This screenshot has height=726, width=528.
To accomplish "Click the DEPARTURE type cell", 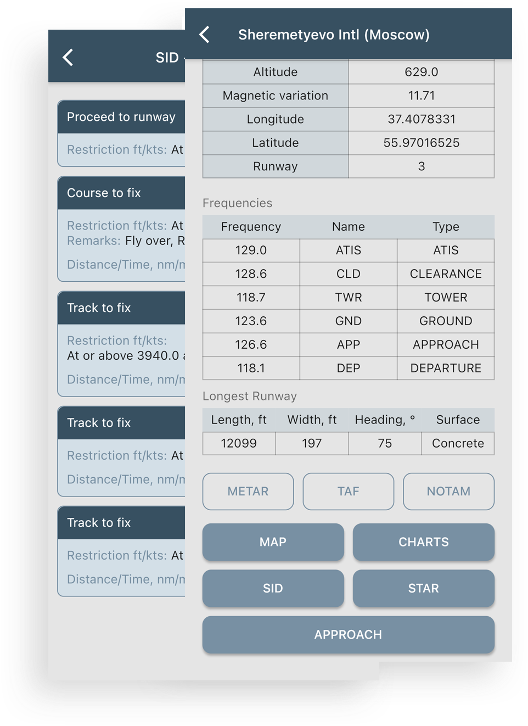I will click(446, 368).
